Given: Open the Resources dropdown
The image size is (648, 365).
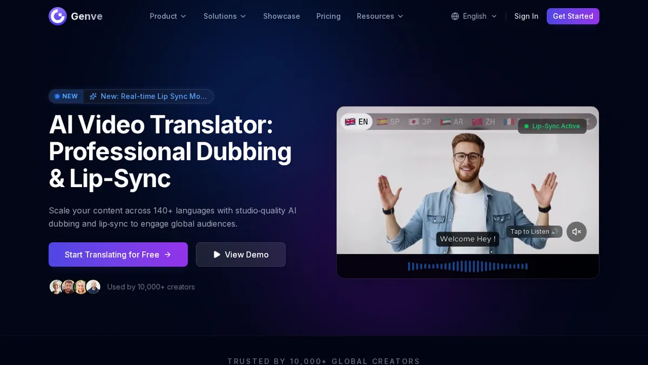Looking at the screenshot, I should [x=380, y=16].
